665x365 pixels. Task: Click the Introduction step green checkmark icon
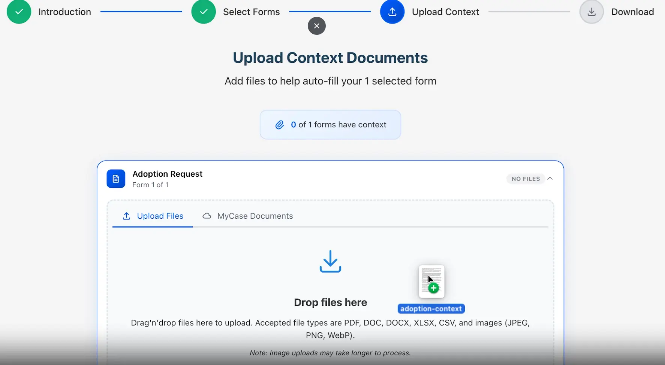tap(19, 12)
